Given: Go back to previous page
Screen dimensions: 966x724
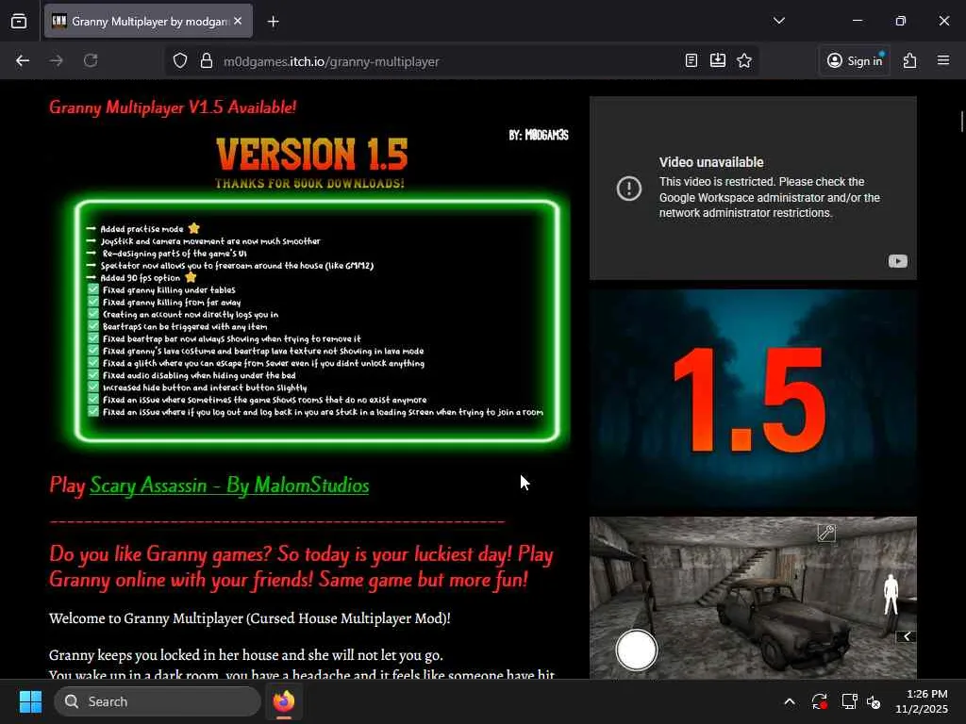Looking at the screenshot, I should (23, 60).
